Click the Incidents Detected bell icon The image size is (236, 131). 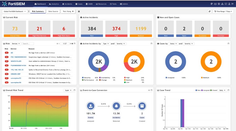pos(116,106)
